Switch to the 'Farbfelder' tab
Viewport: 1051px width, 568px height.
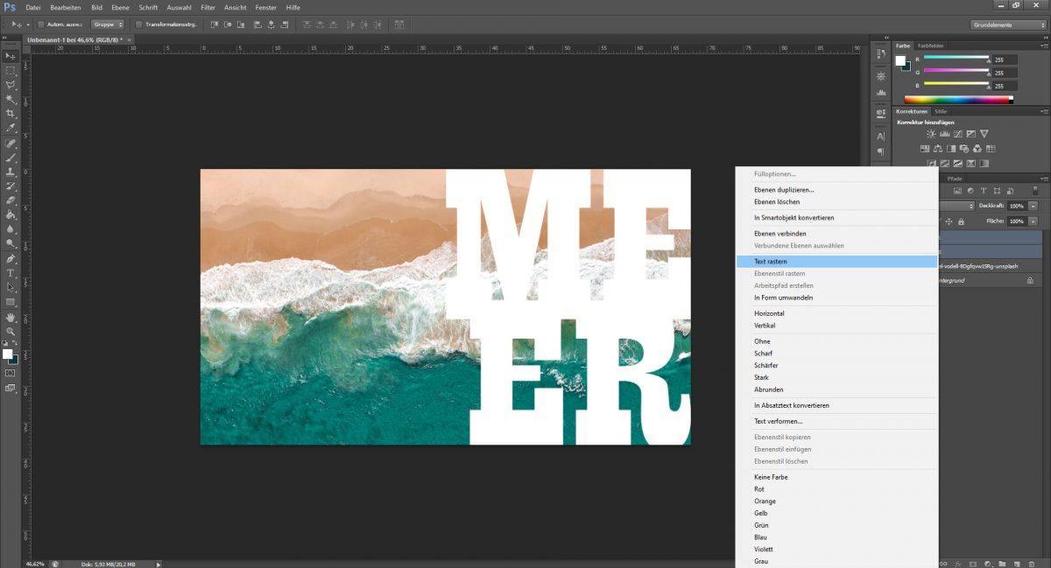930,45
